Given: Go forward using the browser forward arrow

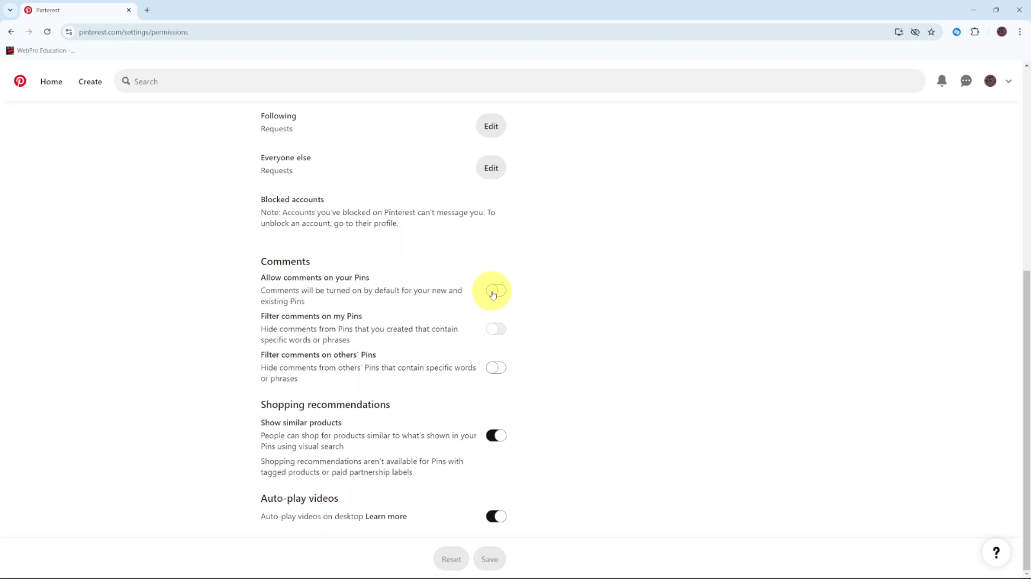Looking at the screenshot, I should pos(29,32).
